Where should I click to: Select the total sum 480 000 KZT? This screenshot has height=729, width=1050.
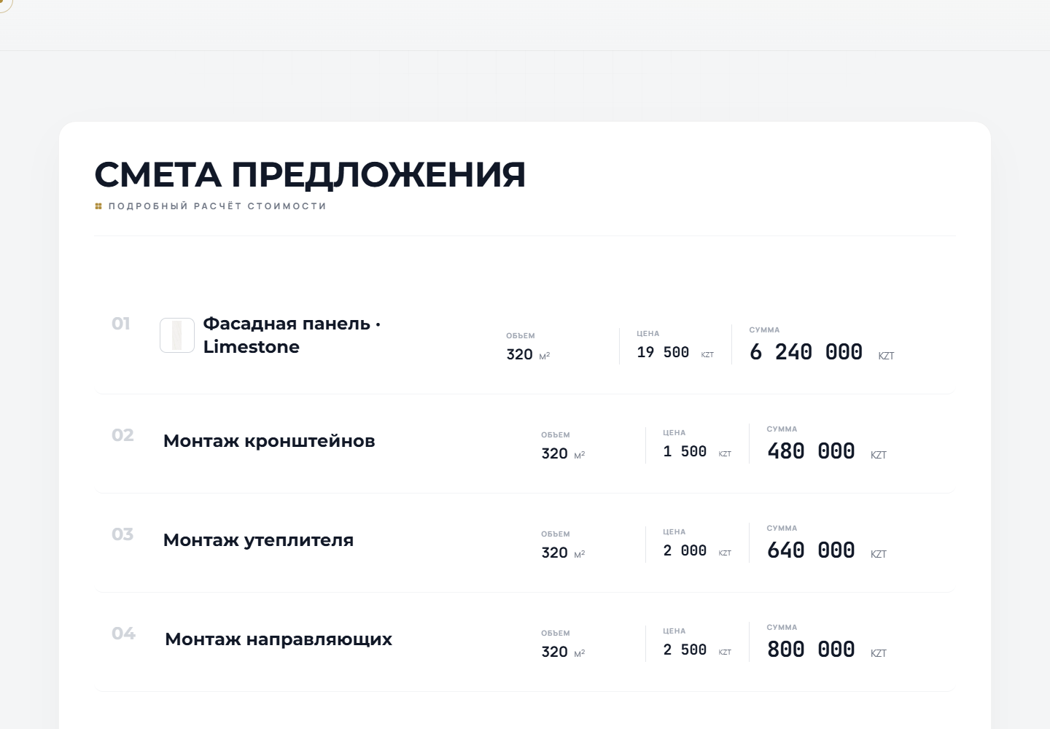click(827, 452)
